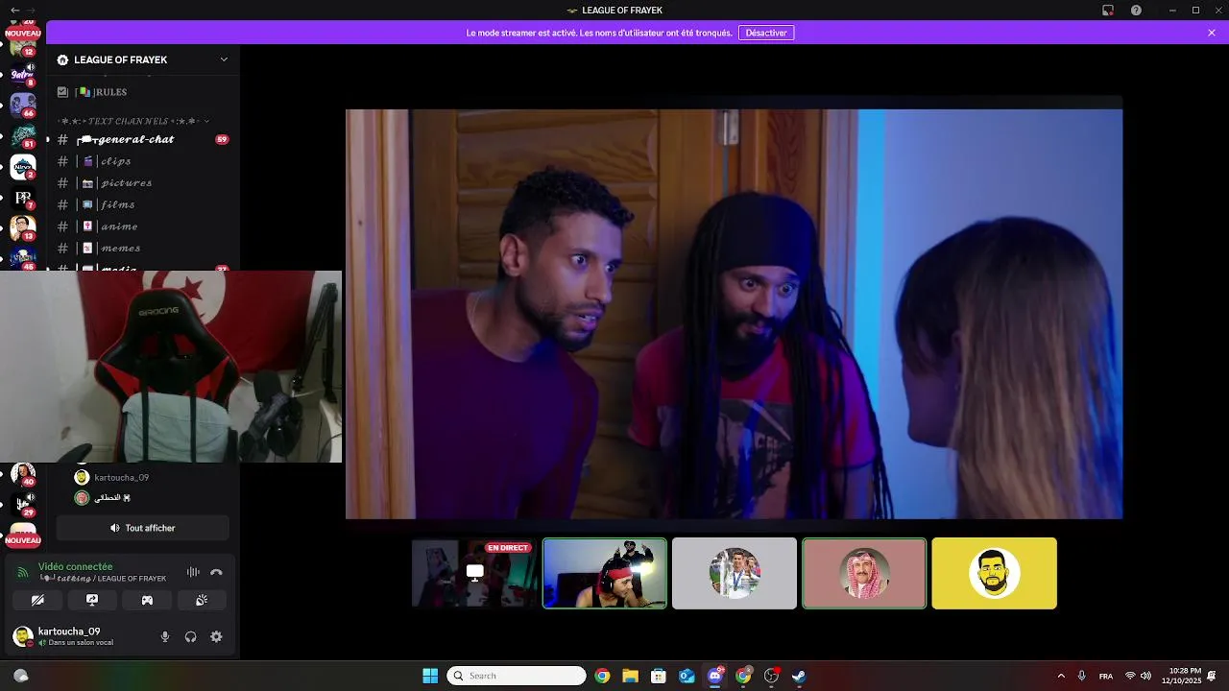Screen dimensions: 1229x691
Task: Open user settings gear
Action: [x=216, y=636]
